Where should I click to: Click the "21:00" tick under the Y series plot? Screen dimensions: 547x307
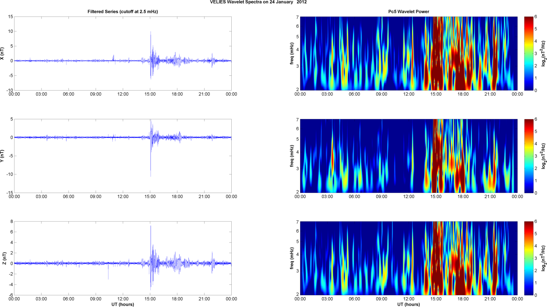(204, 197)
